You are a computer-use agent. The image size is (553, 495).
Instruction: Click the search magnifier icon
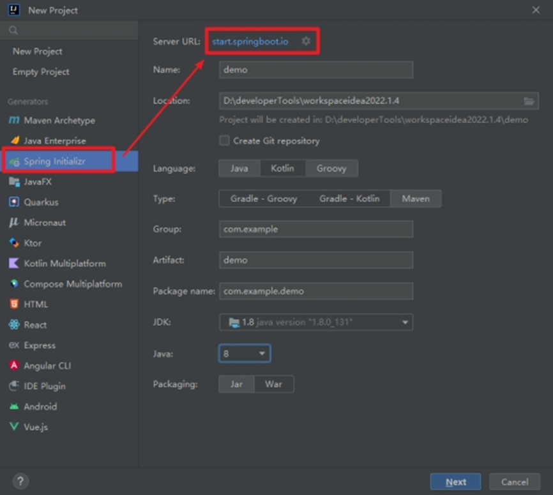[13, 31]
